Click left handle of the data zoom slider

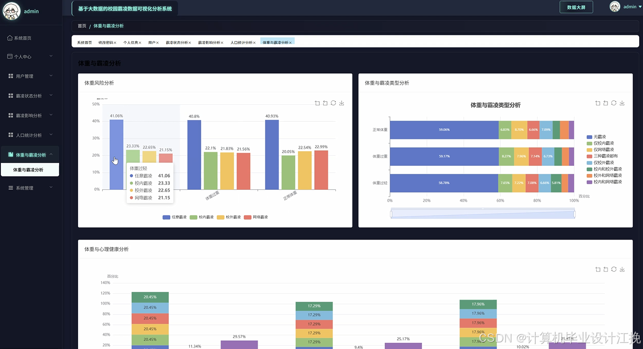(391, 214)
